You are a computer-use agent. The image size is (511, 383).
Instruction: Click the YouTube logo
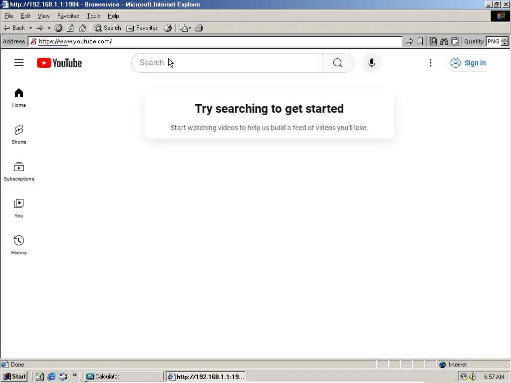click(x=59, y=63)
